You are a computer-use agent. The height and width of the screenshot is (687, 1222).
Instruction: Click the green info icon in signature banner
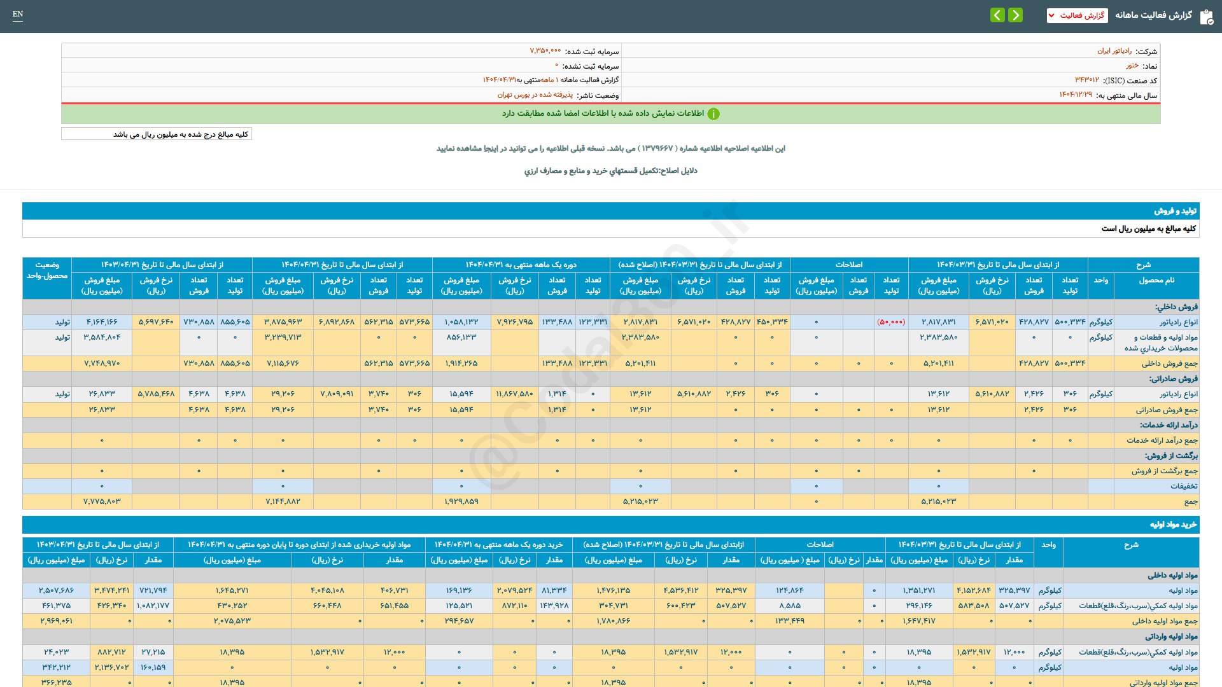(713, 114)
